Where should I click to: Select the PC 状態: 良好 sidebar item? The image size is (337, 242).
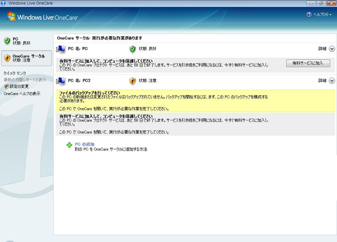[27, 41]
